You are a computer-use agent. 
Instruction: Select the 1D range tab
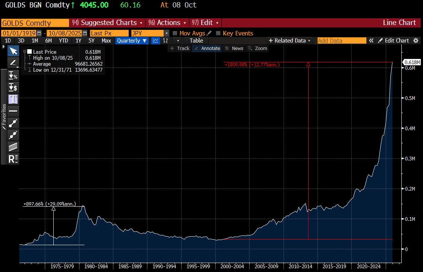(8, 40)
